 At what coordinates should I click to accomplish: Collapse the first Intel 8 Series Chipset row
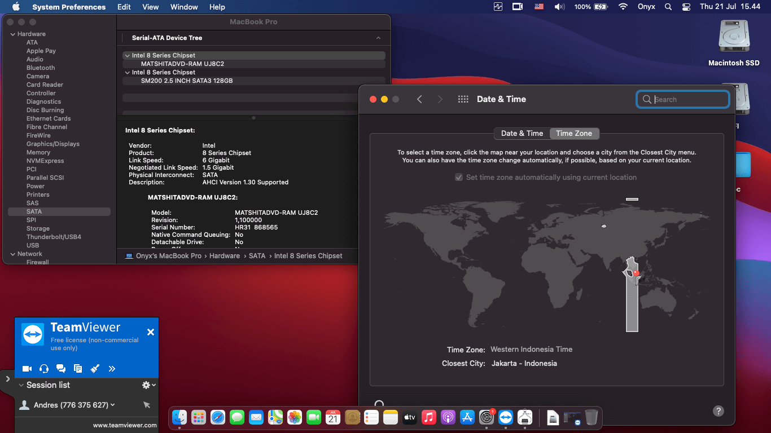click(127, 56)
